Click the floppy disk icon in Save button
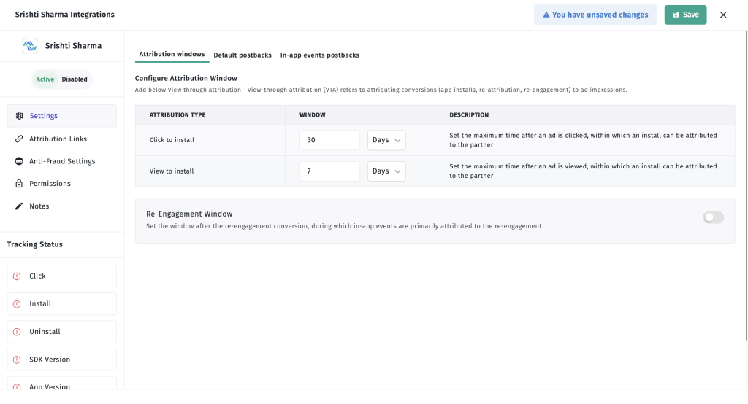748x404 pixels. coord(676,15)
